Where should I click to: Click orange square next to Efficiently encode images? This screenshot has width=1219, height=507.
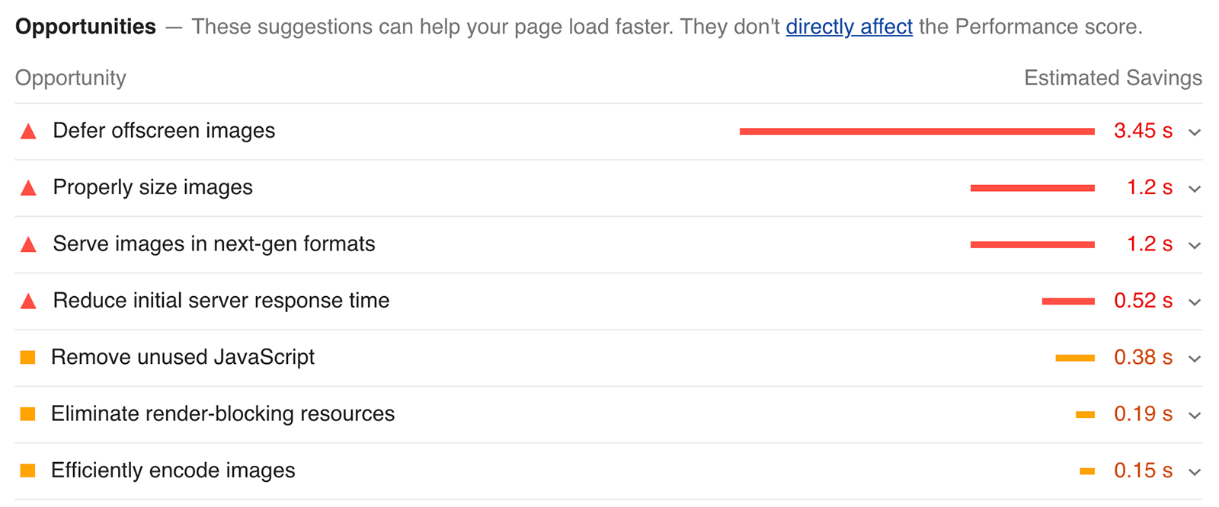[x=28, y=470]
